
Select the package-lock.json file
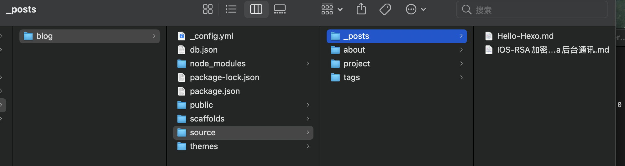coord(224,77)
